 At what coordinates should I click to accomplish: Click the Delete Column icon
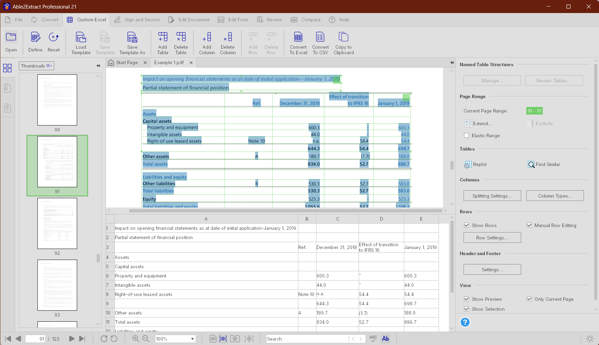(228, 37)
